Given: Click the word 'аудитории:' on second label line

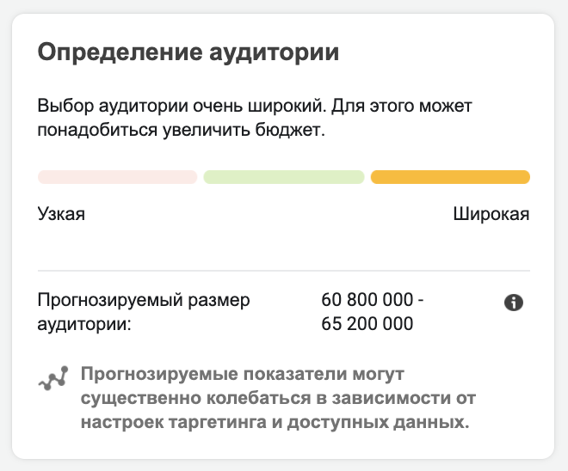Looking at the screenshot, I should pyautogui.click(x=84, y=324).
